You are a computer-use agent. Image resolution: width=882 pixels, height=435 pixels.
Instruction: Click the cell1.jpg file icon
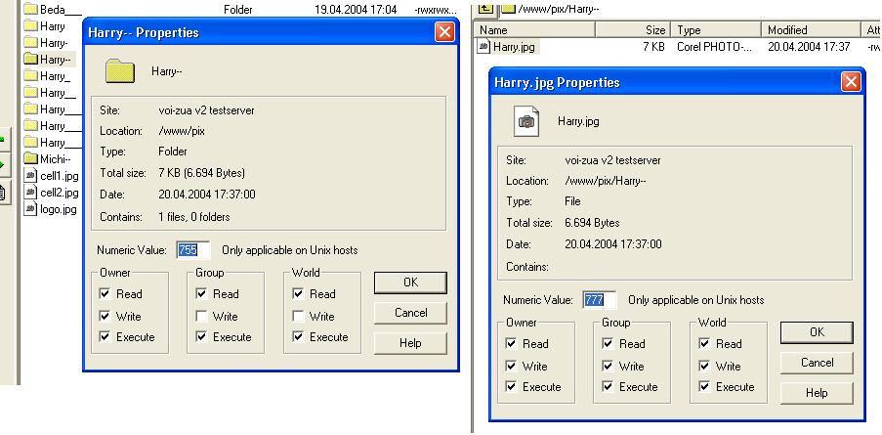click(30, 176)
